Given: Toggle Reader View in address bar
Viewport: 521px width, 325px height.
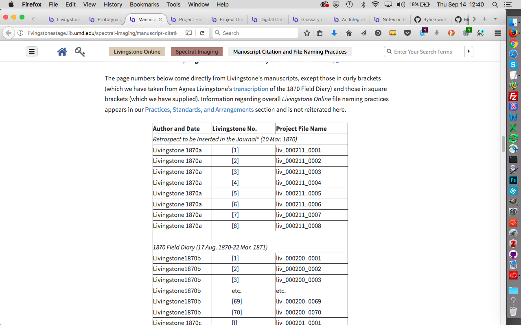Looking at the screenshot, I should click(189, 33).
